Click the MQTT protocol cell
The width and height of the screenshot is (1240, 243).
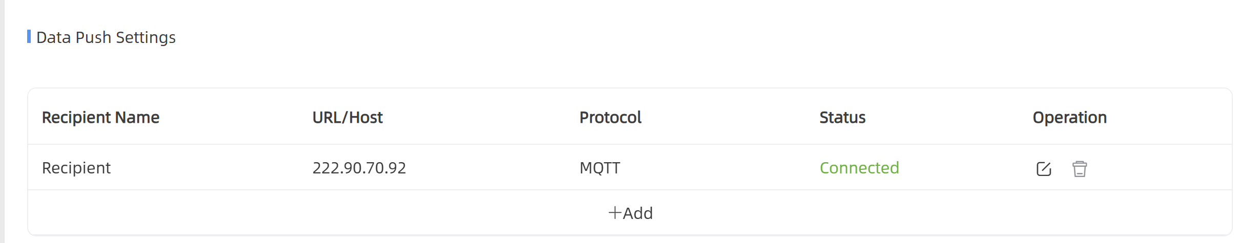pyautogui.click(x=600, y=168)
